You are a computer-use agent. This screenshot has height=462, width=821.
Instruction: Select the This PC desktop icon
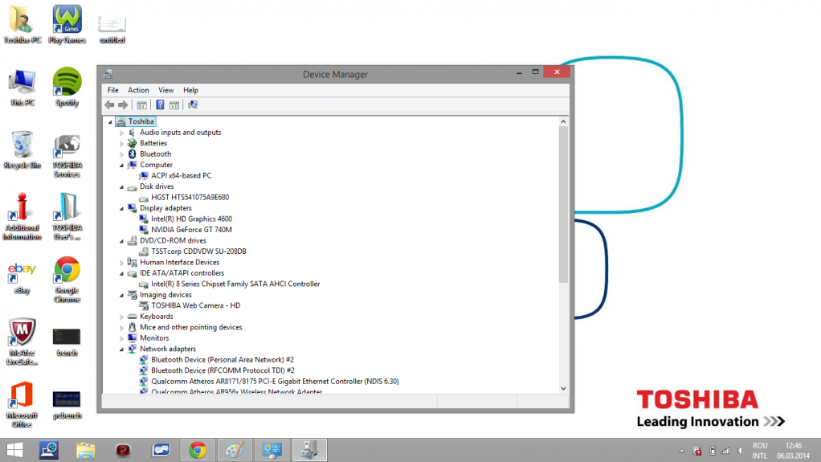click(22, 87)
